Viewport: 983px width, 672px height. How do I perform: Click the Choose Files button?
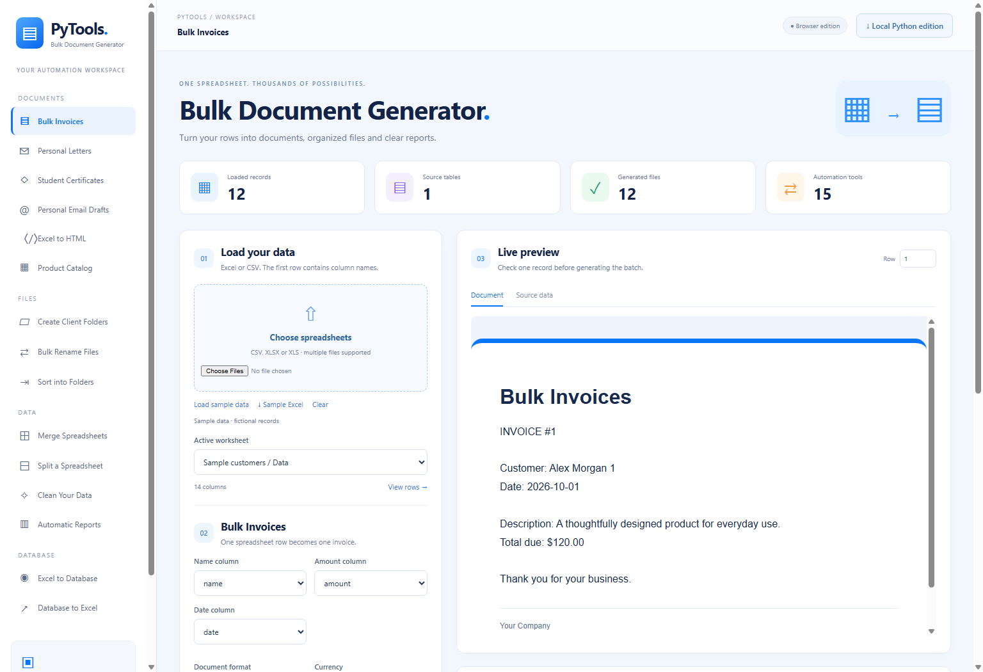(x=225, y=371)
